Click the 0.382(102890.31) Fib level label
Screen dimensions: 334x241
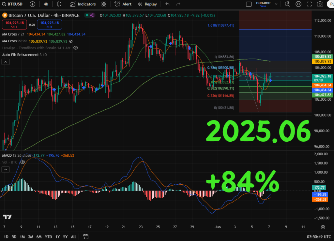tap(221, 88)
